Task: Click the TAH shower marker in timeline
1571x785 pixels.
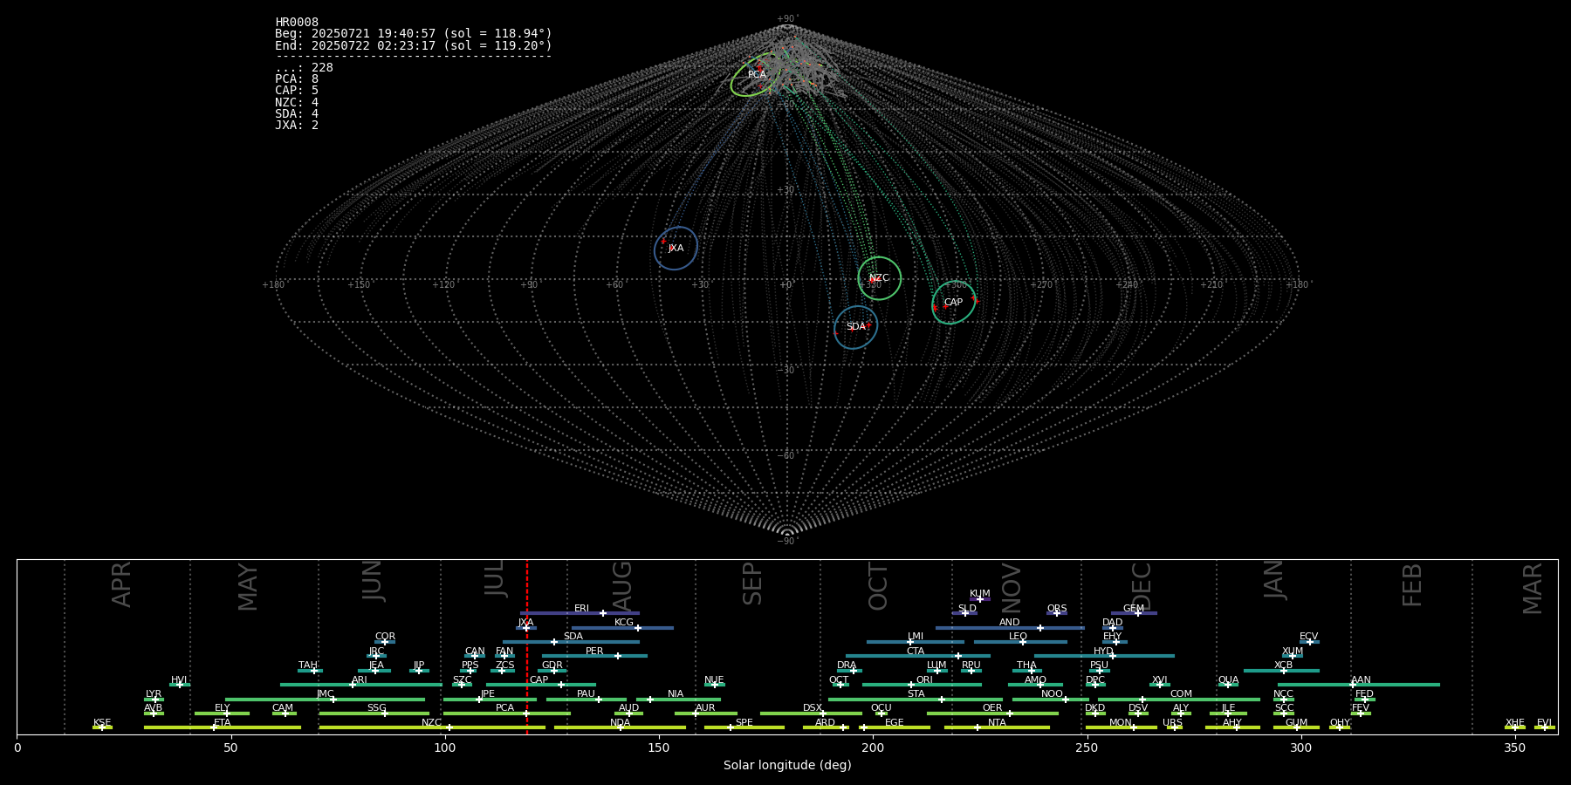Action: (313, 670)
